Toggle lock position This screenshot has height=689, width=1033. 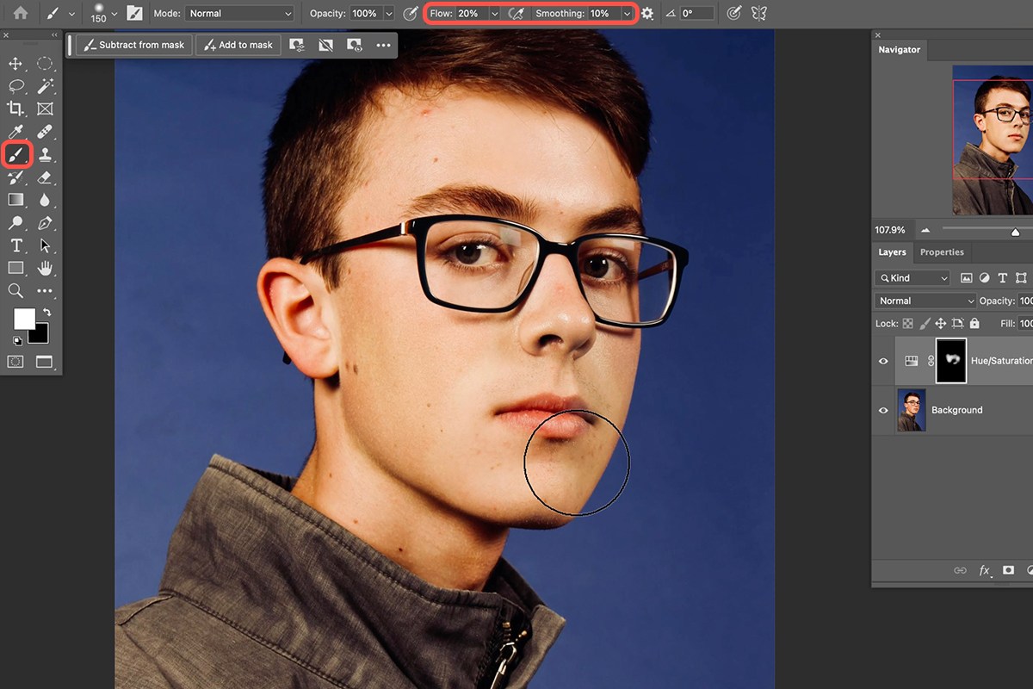940,324
